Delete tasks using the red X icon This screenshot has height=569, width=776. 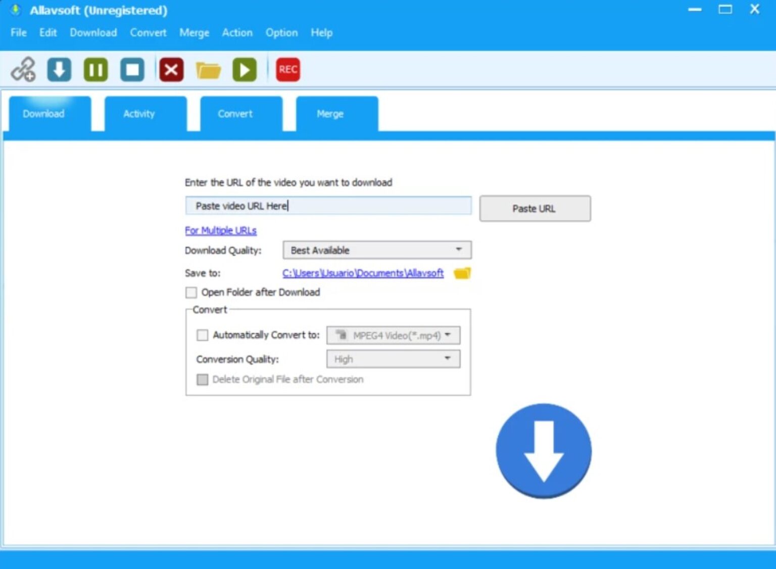(x=171, y=69)
